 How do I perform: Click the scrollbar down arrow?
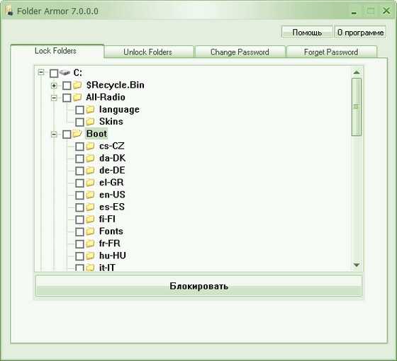[x=357, y=265]
